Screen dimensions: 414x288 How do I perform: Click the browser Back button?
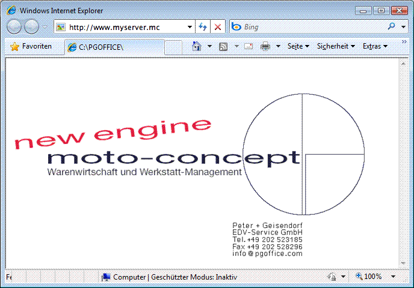15,27
